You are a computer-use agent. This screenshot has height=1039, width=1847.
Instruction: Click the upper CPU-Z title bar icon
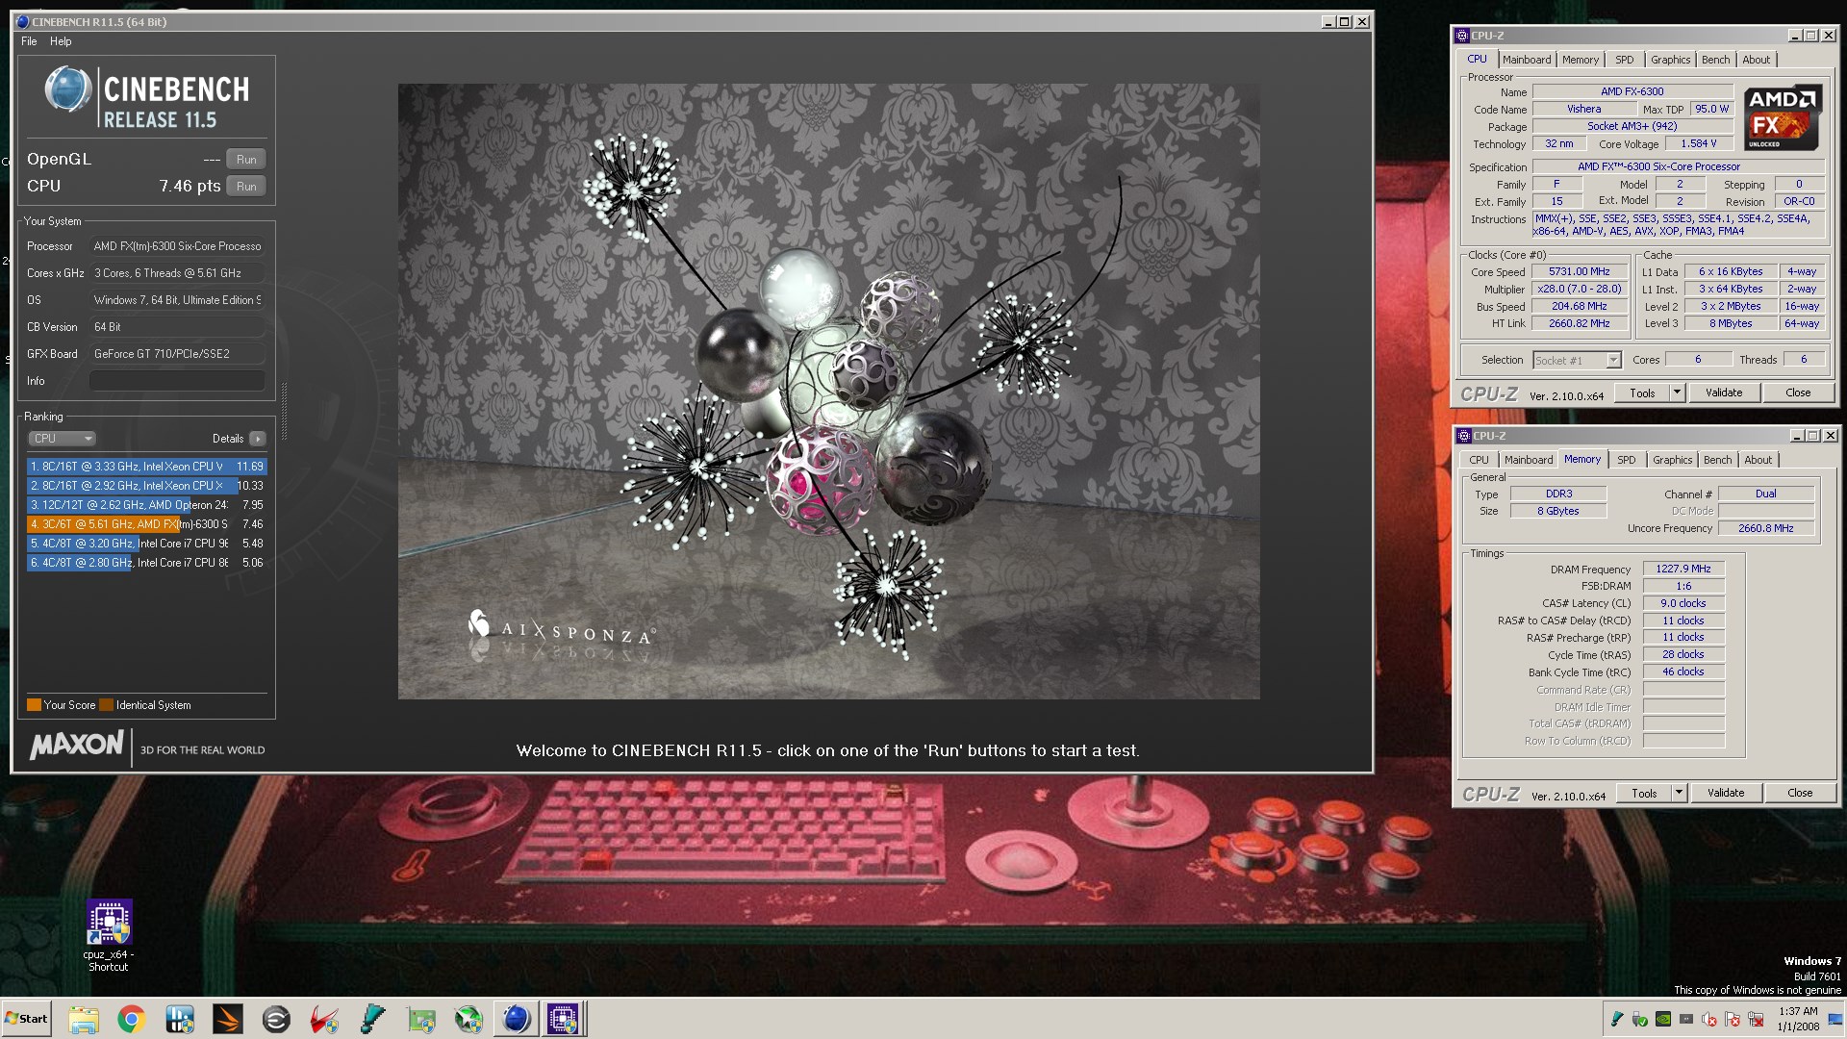pyautogui.click(x=1462, y=36)
